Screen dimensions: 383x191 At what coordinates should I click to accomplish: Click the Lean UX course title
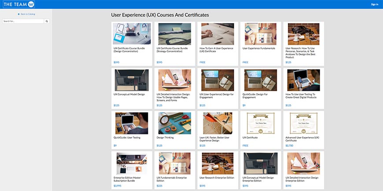point(216,139)
